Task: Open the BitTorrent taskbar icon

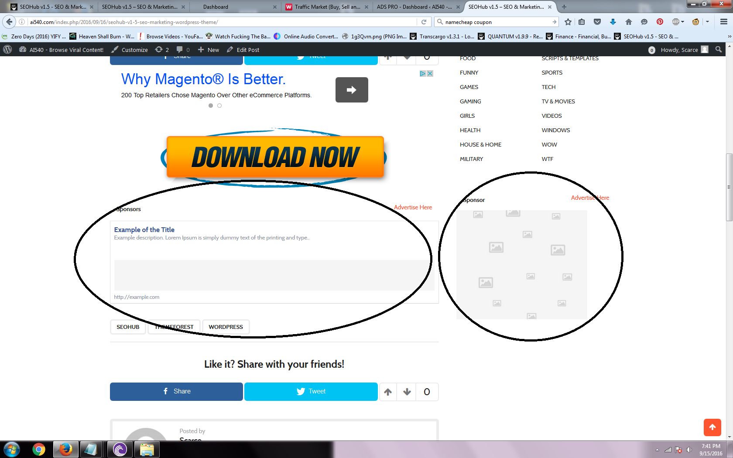Action: (x=120, y=449)
